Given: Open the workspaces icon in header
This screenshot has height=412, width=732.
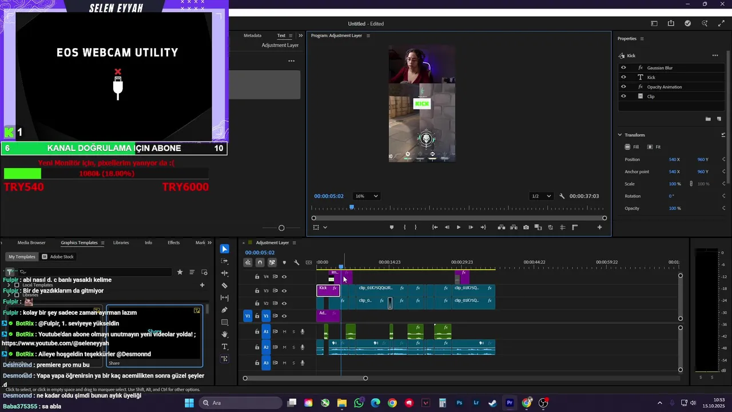Looking at the screenshot, I should click(654, 23).
